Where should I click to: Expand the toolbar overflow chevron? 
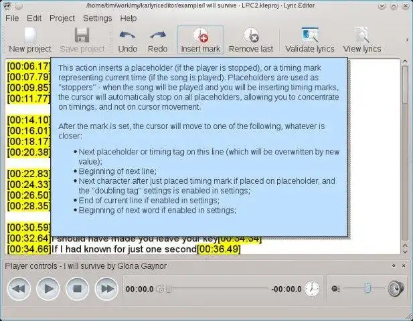[407, 40]
